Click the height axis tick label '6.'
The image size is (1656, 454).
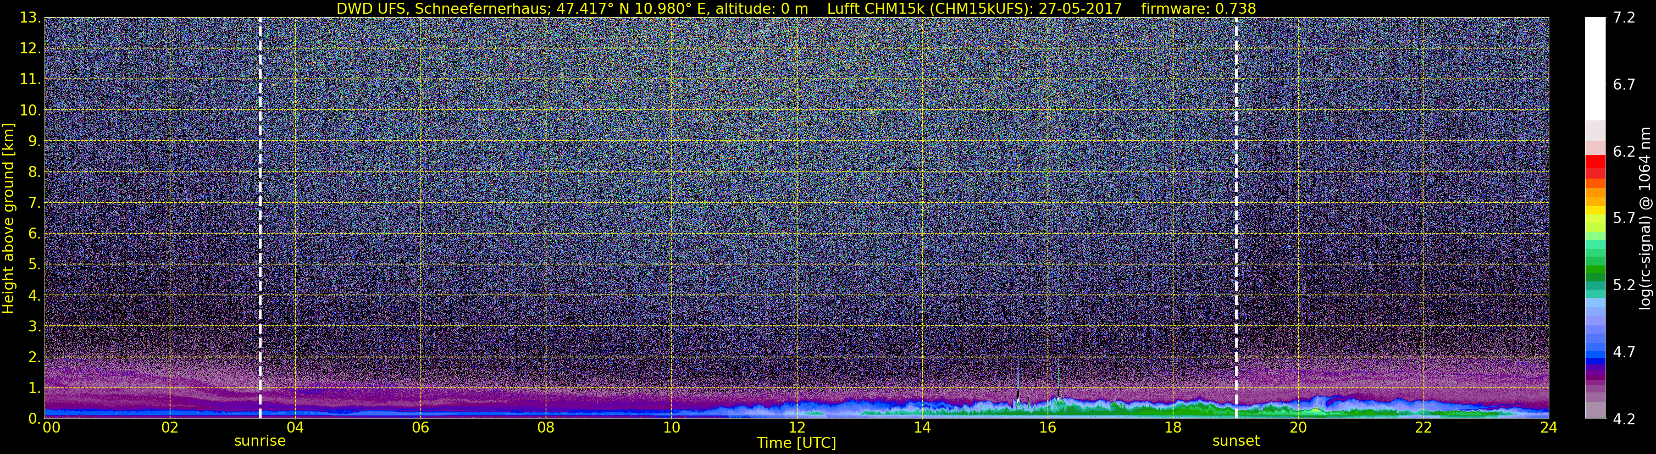(35, 234)
